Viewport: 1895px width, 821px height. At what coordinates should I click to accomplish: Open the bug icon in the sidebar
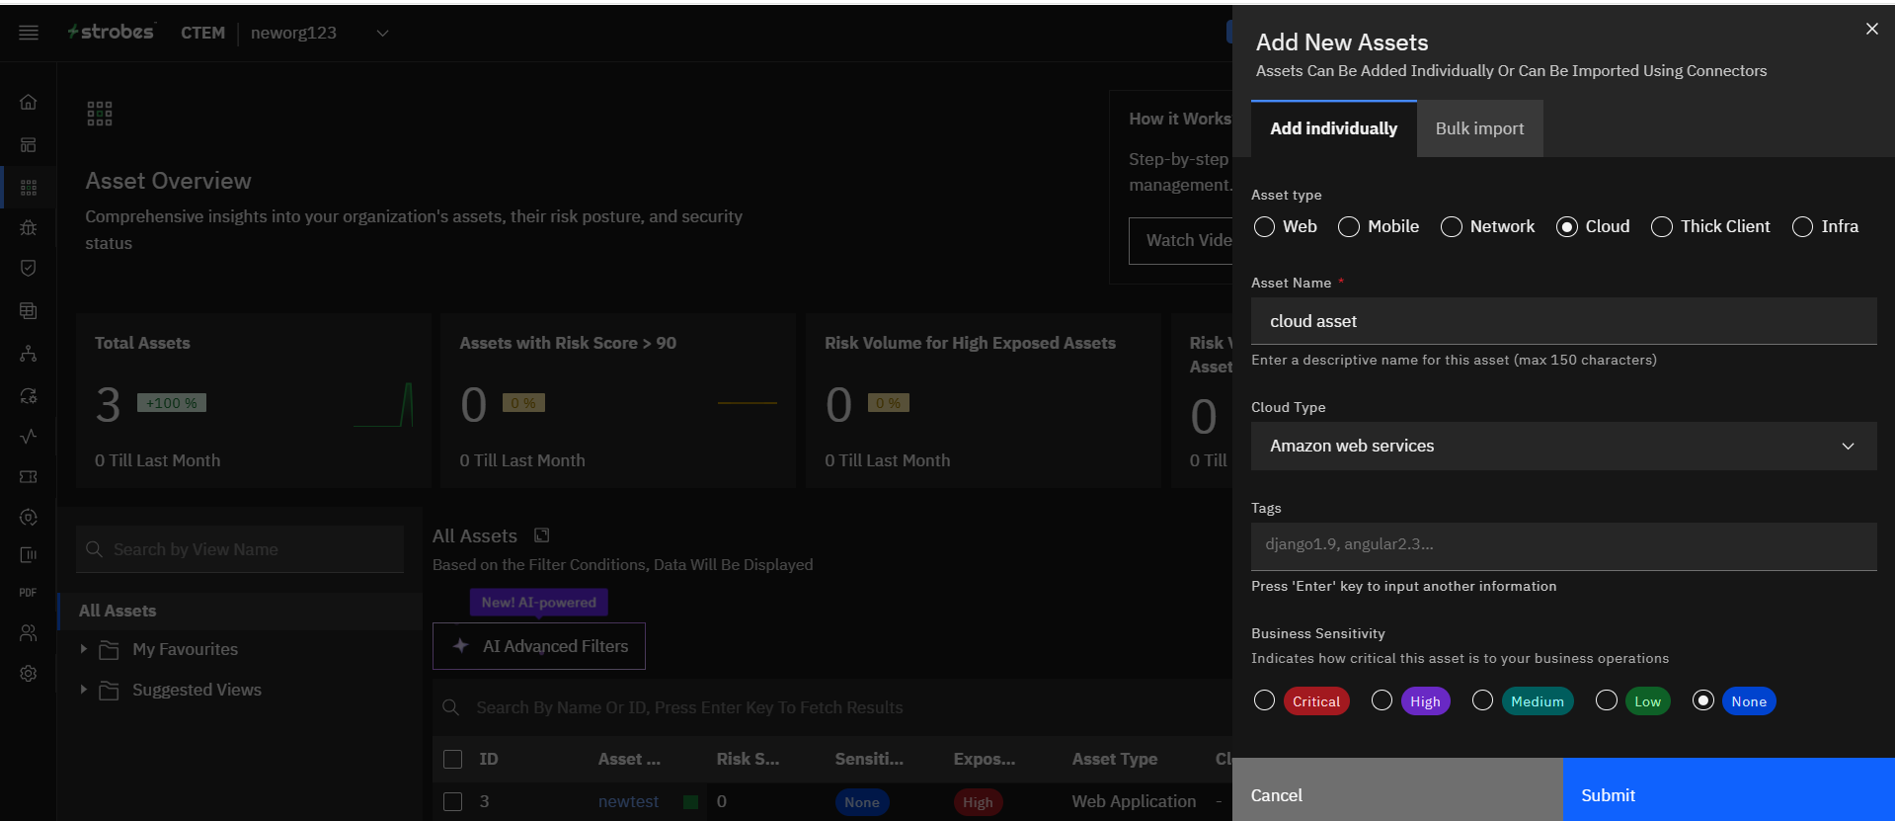click(29, 227)
